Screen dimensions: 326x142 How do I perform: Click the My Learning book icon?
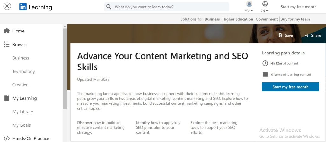[x=6, y=98]
